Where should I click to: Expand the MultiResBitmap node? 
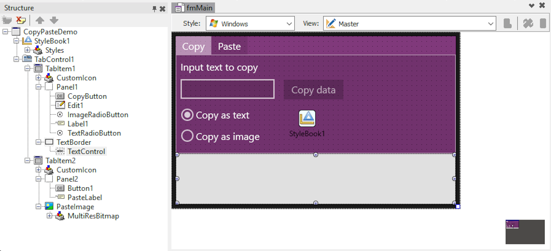pos(49,216)
